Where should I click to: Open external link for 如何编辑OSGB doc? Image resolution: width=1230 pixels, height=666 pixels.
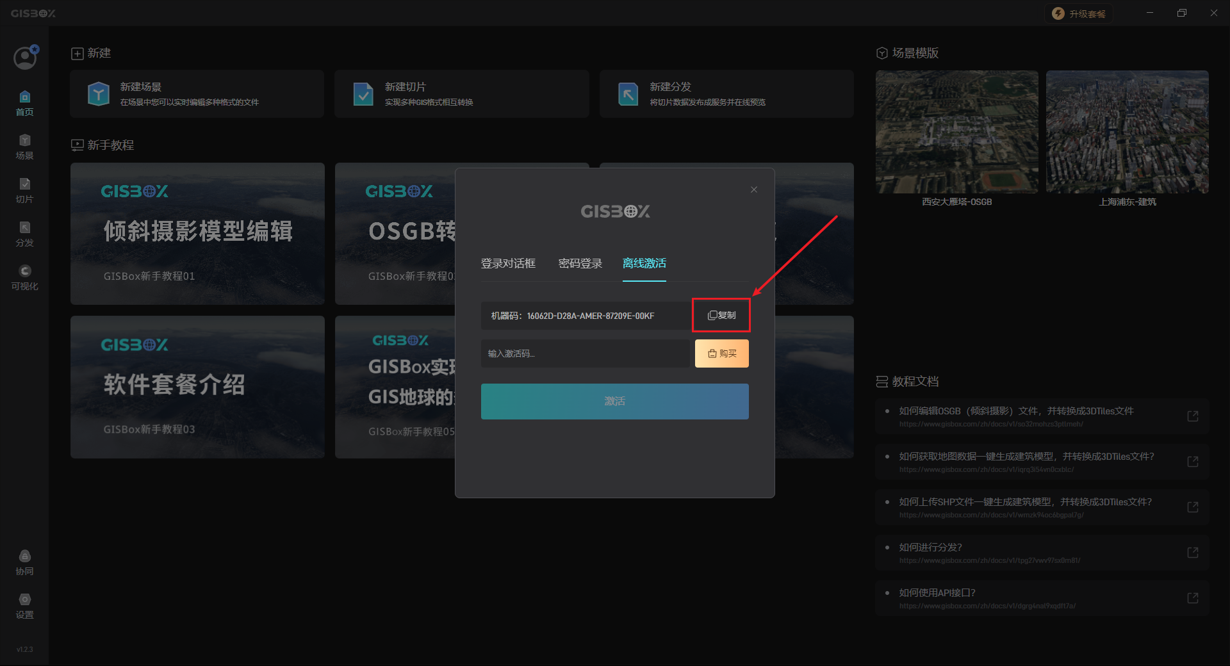(1193, 416)
